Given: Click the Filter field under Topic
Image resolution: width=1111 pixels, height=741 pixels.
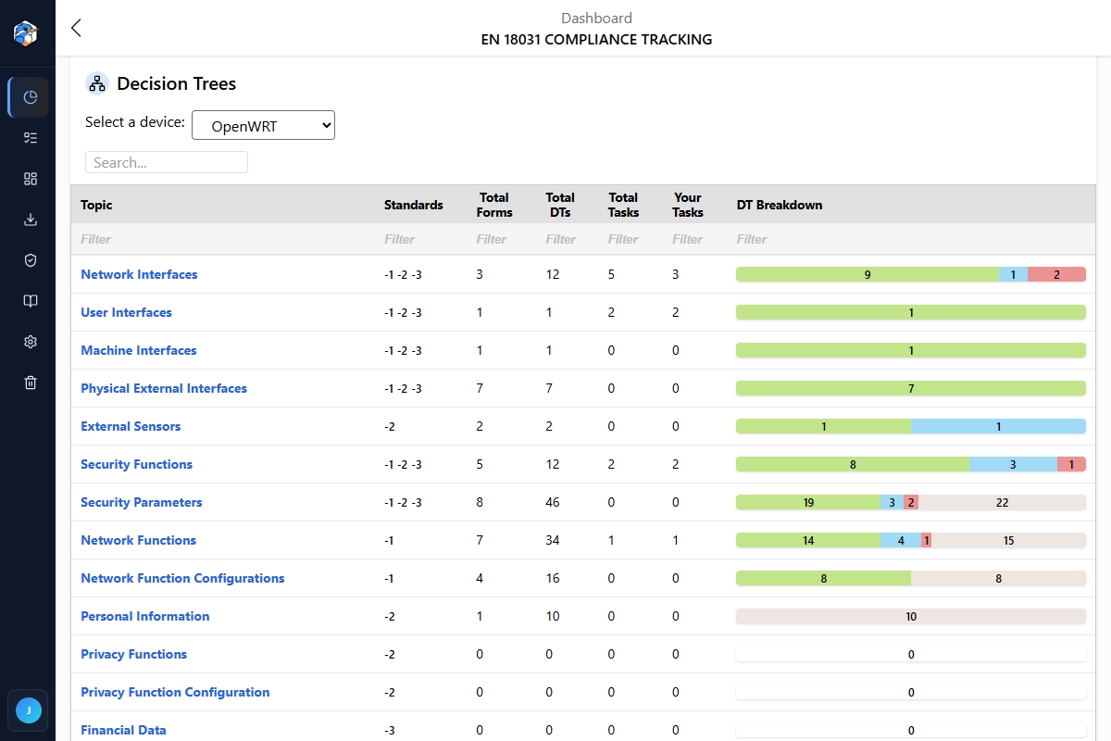Looking at the screenshot, I should click(x=95, y=239).
